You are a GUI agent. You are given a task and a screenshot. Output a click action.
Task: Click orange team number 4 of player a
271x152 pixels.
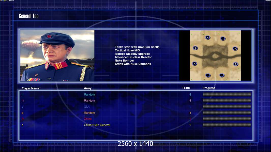(x=190, y=113)
